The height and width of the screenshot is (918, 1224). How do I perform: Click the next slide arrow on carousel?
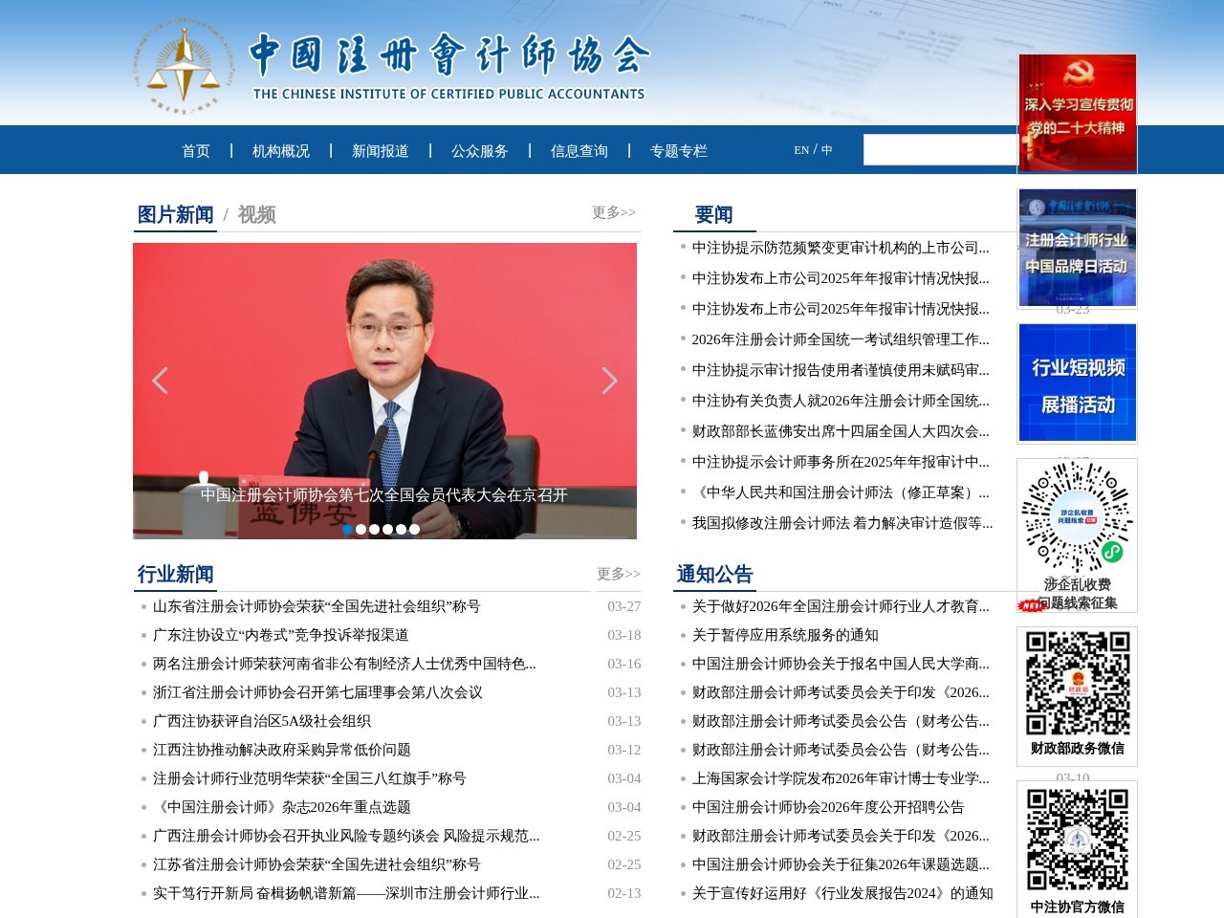click(x=609, y=381)
